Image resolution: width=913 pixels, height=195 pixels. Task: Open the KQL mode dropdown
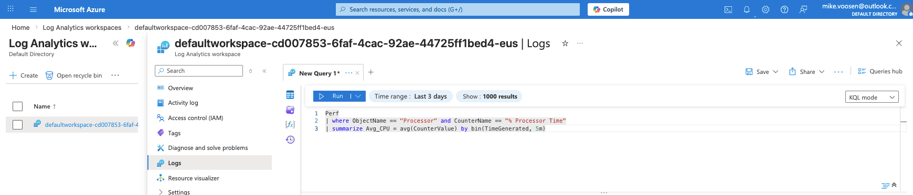[872, 97]
